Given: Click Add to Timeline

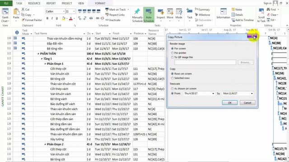Looking at the screenshot, I should [x=242, y=20].
